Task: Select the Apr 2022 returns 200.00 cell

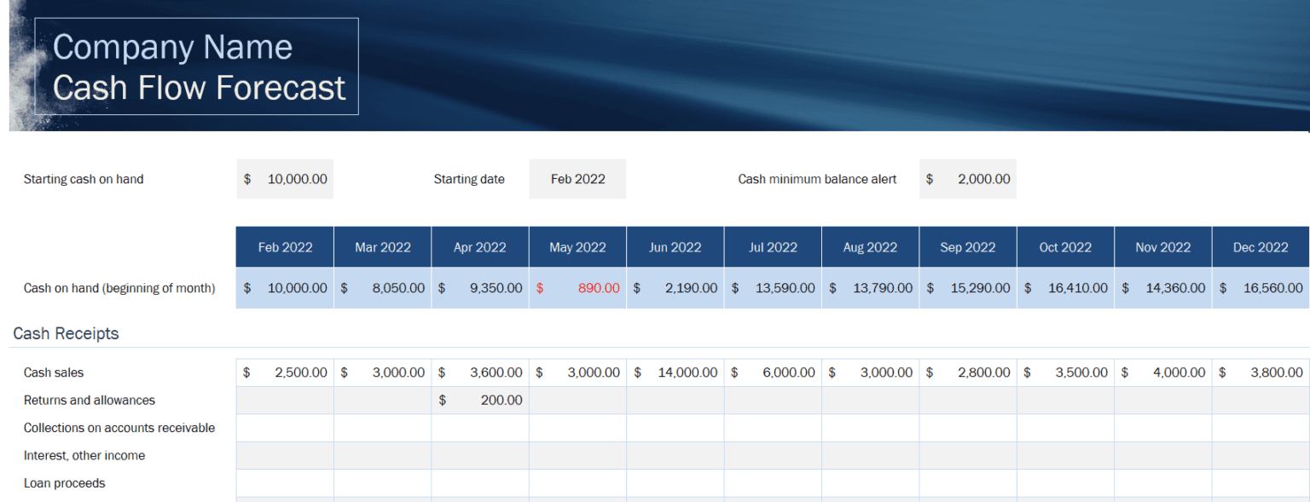Action: pyautogui.click(x=480, y=400)
